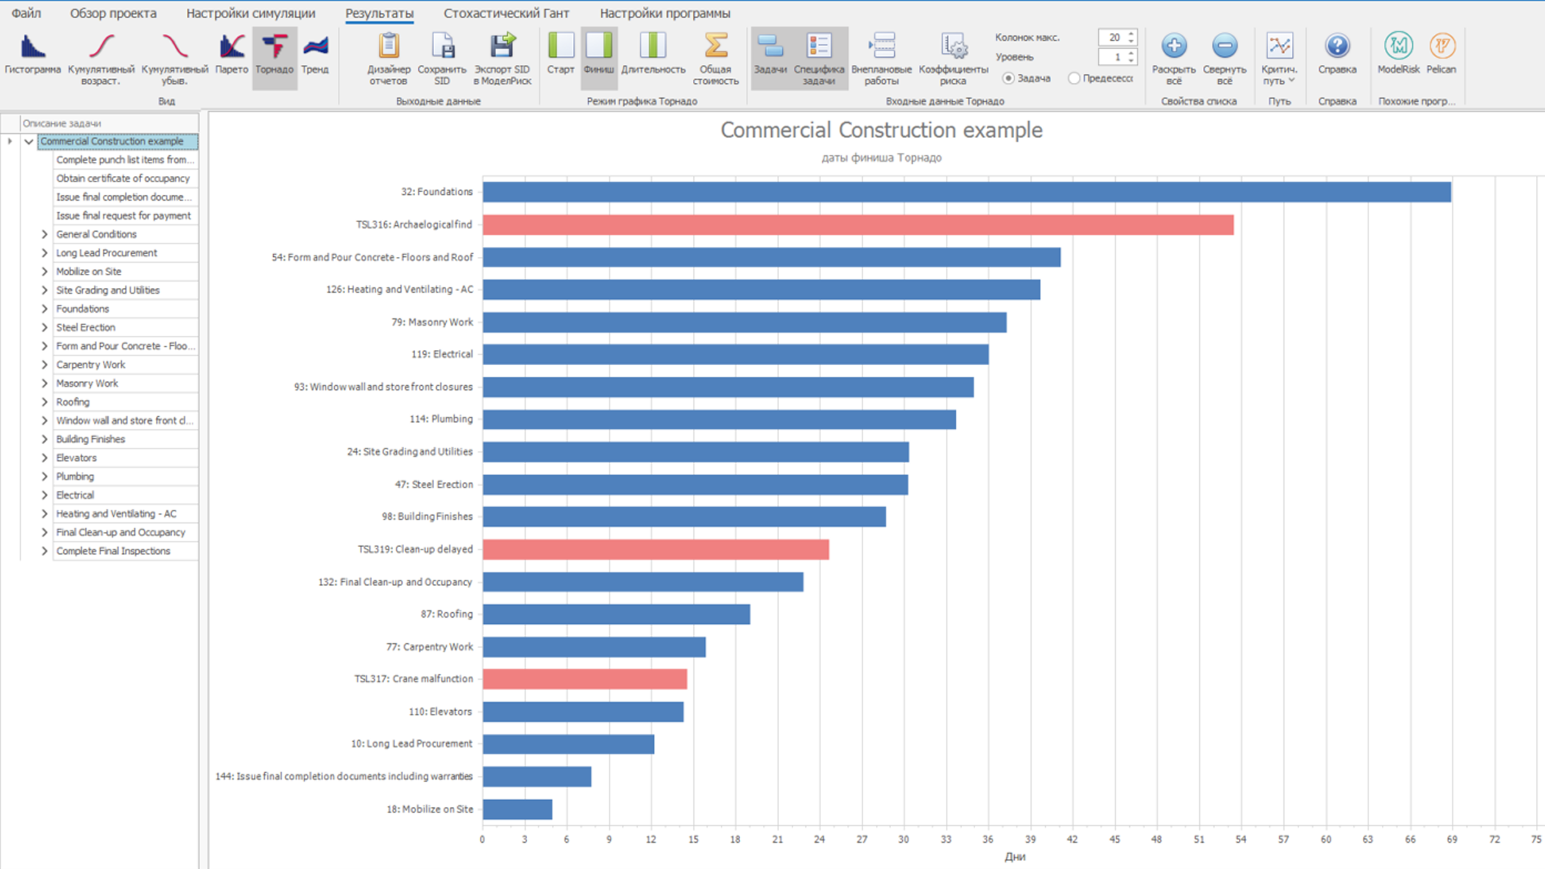
Task: Select the Предесессор radio button
Action: click(1074, 79)
